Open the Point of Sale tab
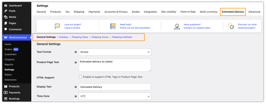The image size is (266, 104). pyautogui.click(x=188, y=12)
